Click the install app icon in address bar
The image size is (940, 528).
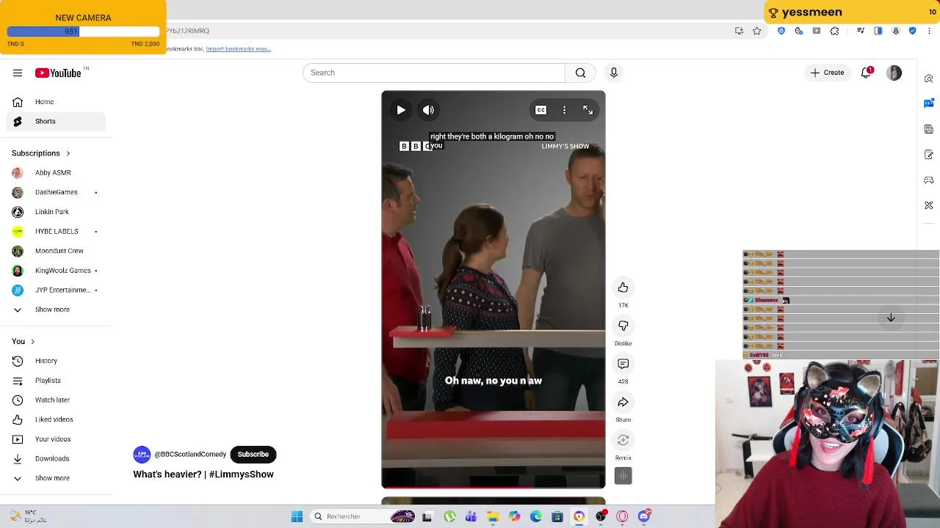[x=739, y=31]
